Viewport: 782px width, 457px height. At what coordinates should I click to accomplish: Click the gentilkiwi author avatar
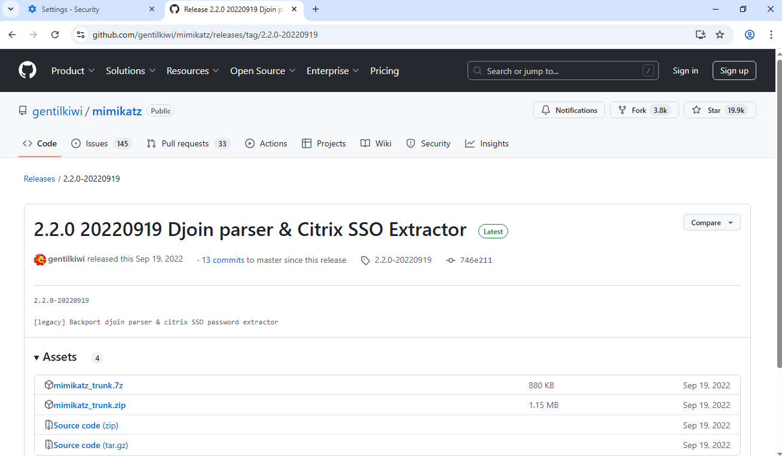(x=40, y=260)
